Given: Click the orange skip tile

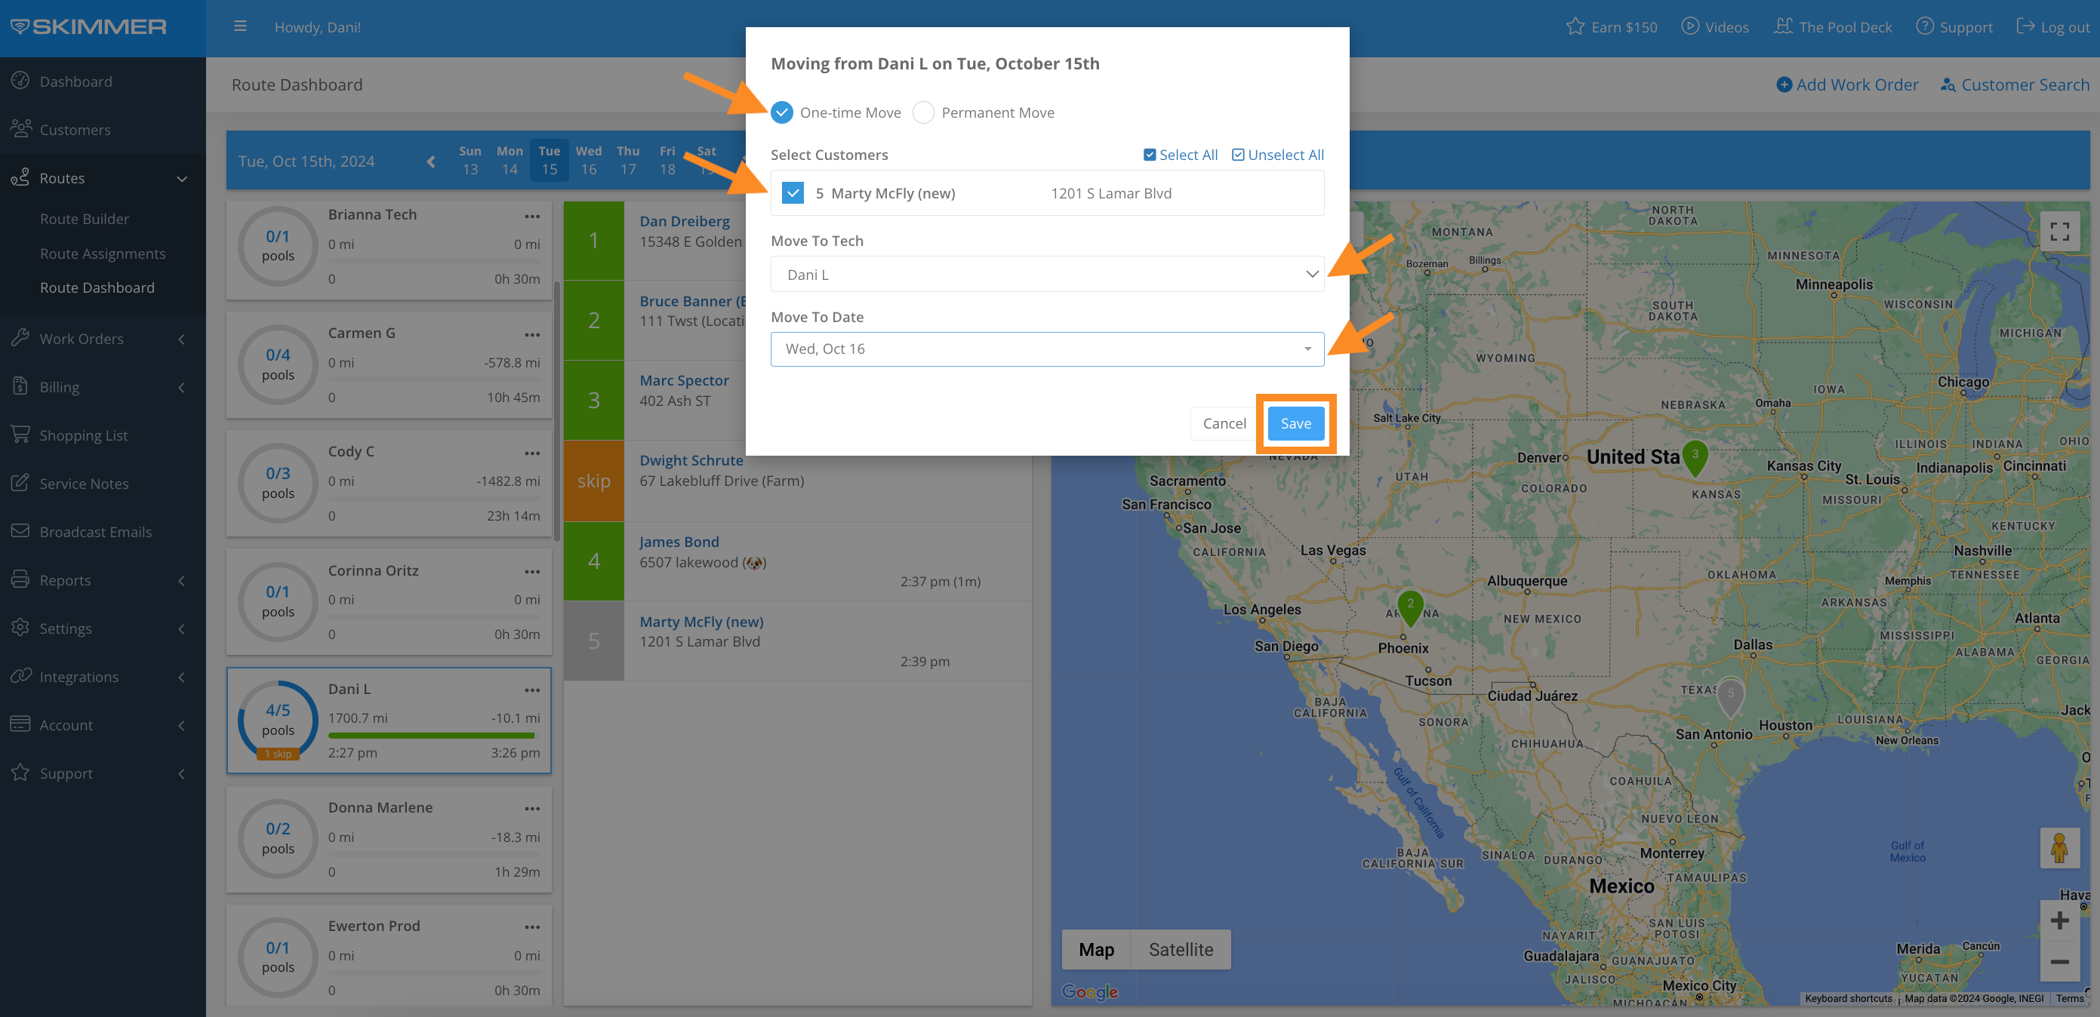Looking at the screenshot, I should coord(593,481).
